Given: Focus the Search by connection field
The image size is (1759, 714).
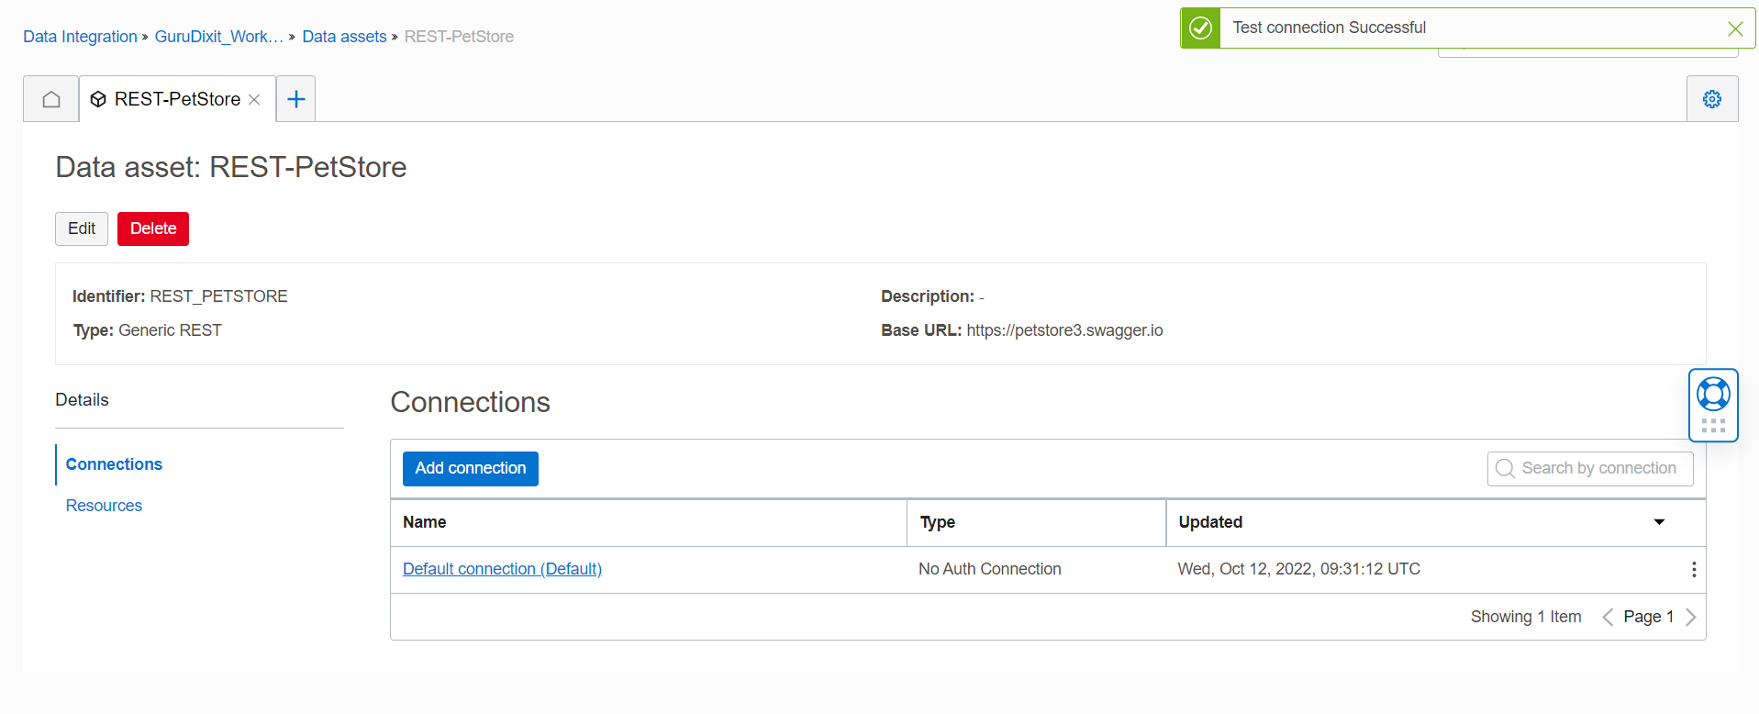Looking at the screenshot, I should pyautogui.click(x=1598, y=468).
